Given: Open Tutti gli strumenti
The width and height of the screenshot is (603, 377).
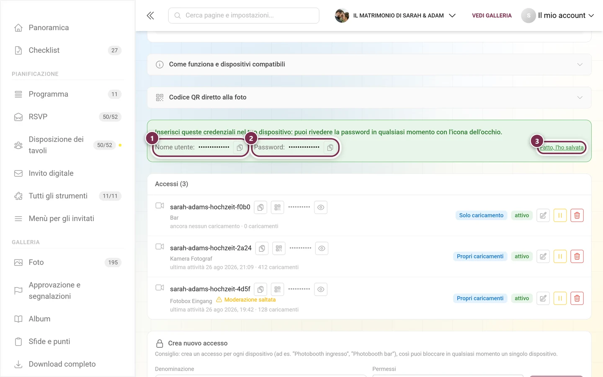Looking at the screenshot, I should [67, 196].
